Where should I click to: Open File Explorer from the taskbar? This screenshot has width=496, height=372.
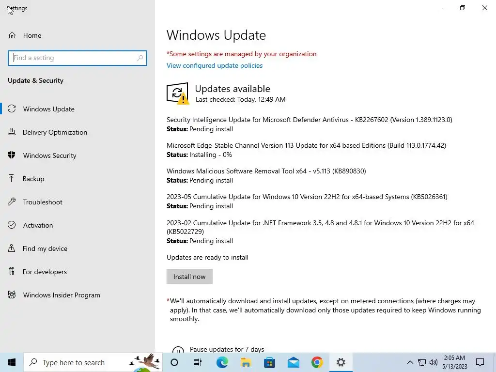pyautogui.click(x=246, y=362)
